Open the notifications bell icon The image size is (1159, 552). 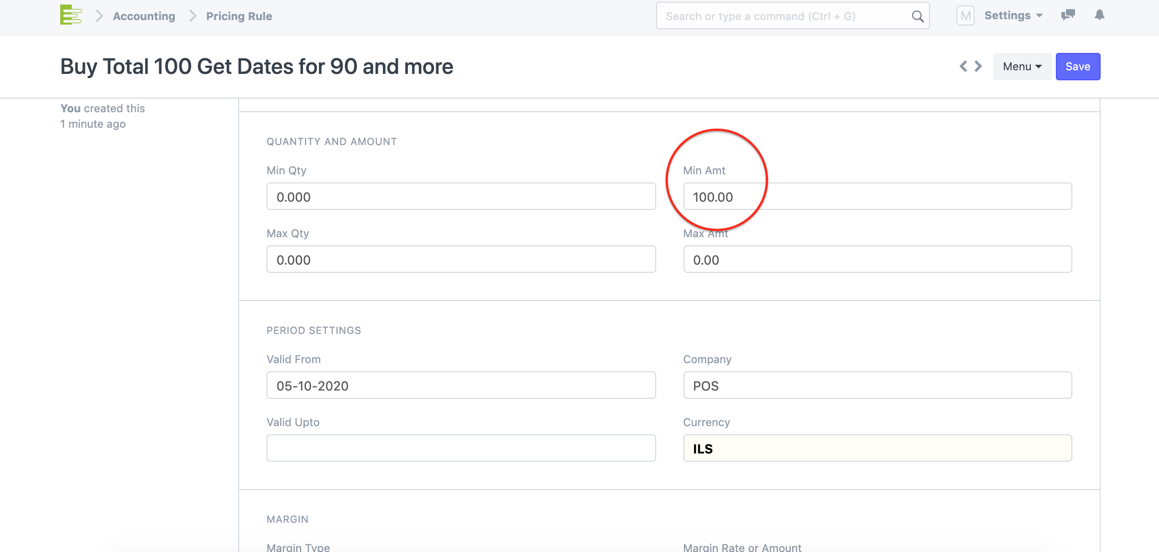(1099, 15)
